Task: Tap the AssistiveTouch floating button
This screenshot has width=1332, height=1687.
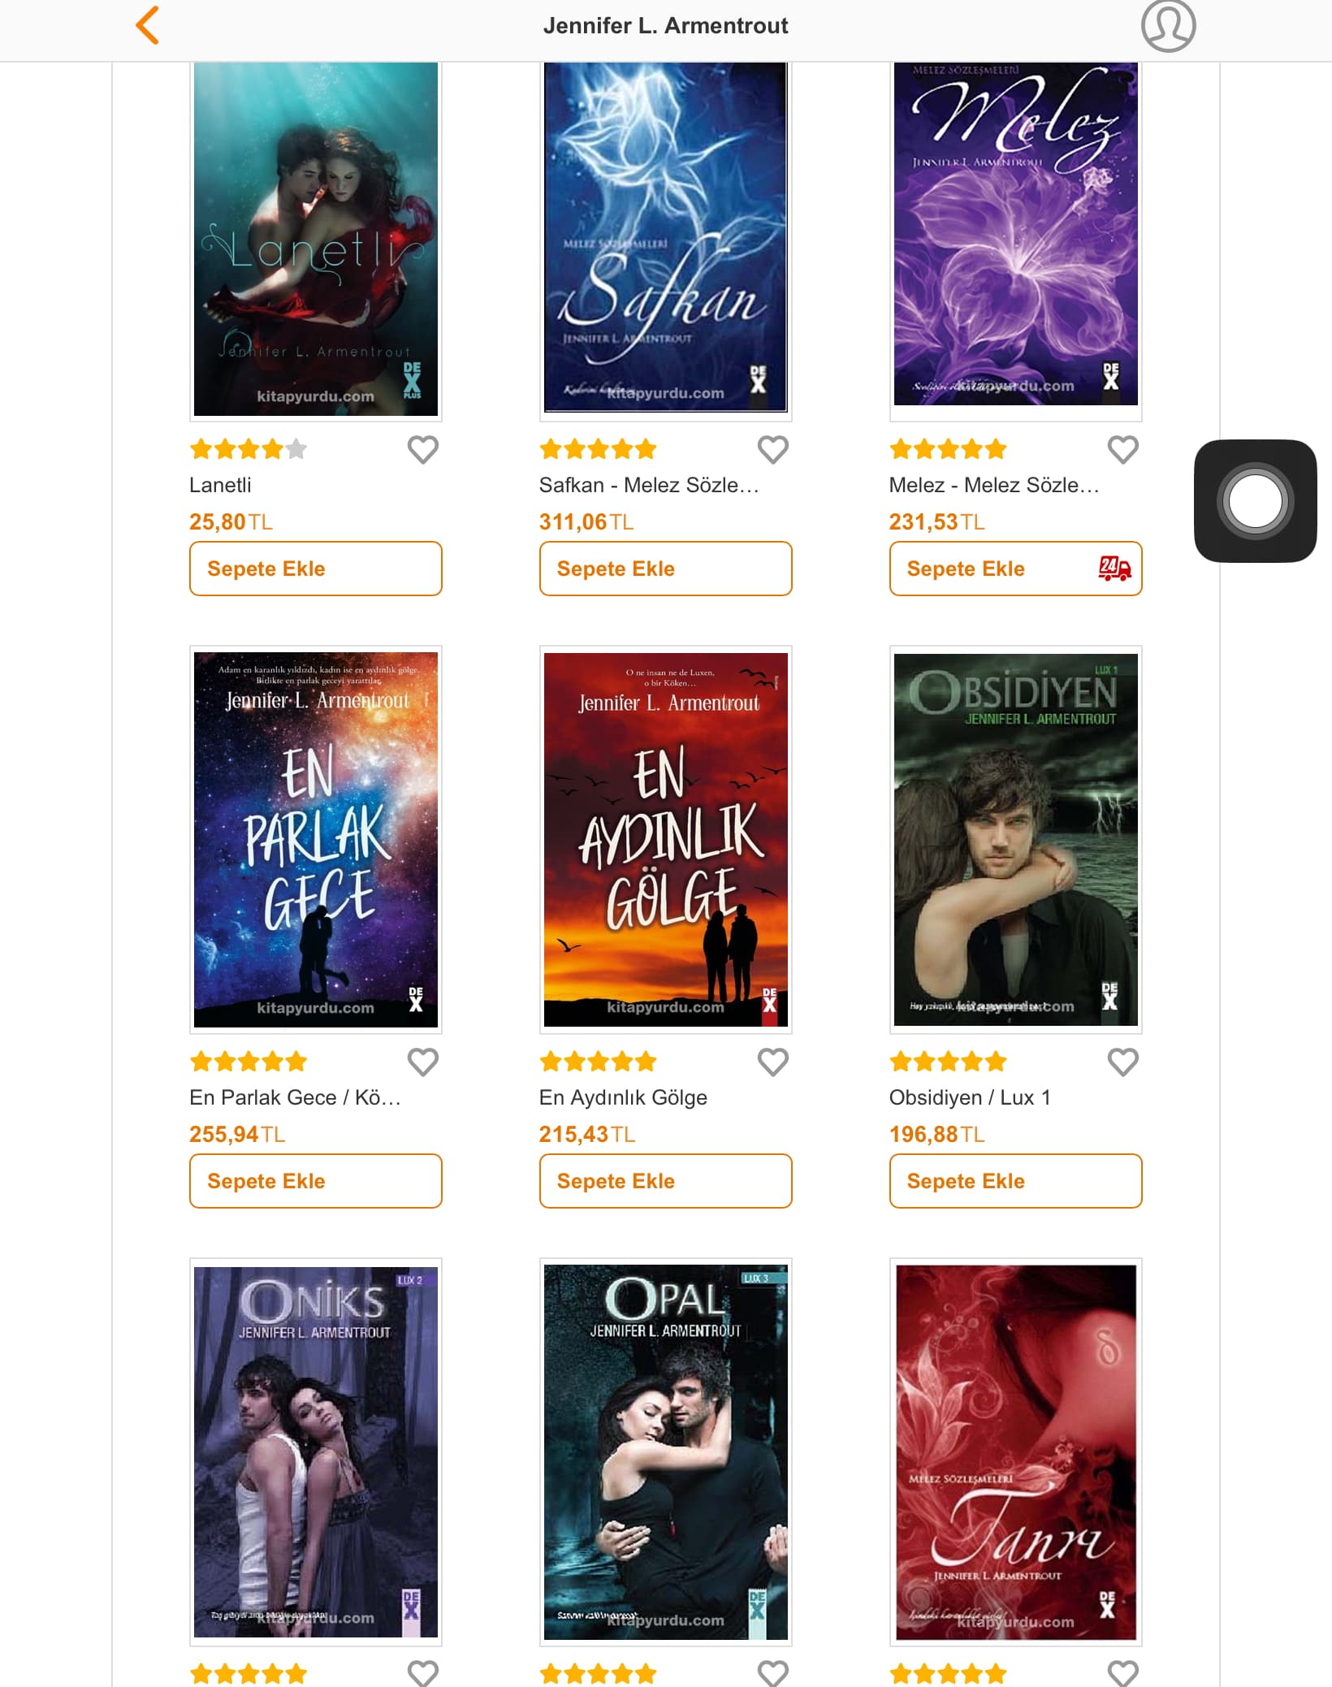Action: (x=1255, y=500)
